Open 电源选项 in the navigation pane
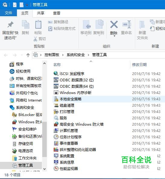 [x=26, y=151]
